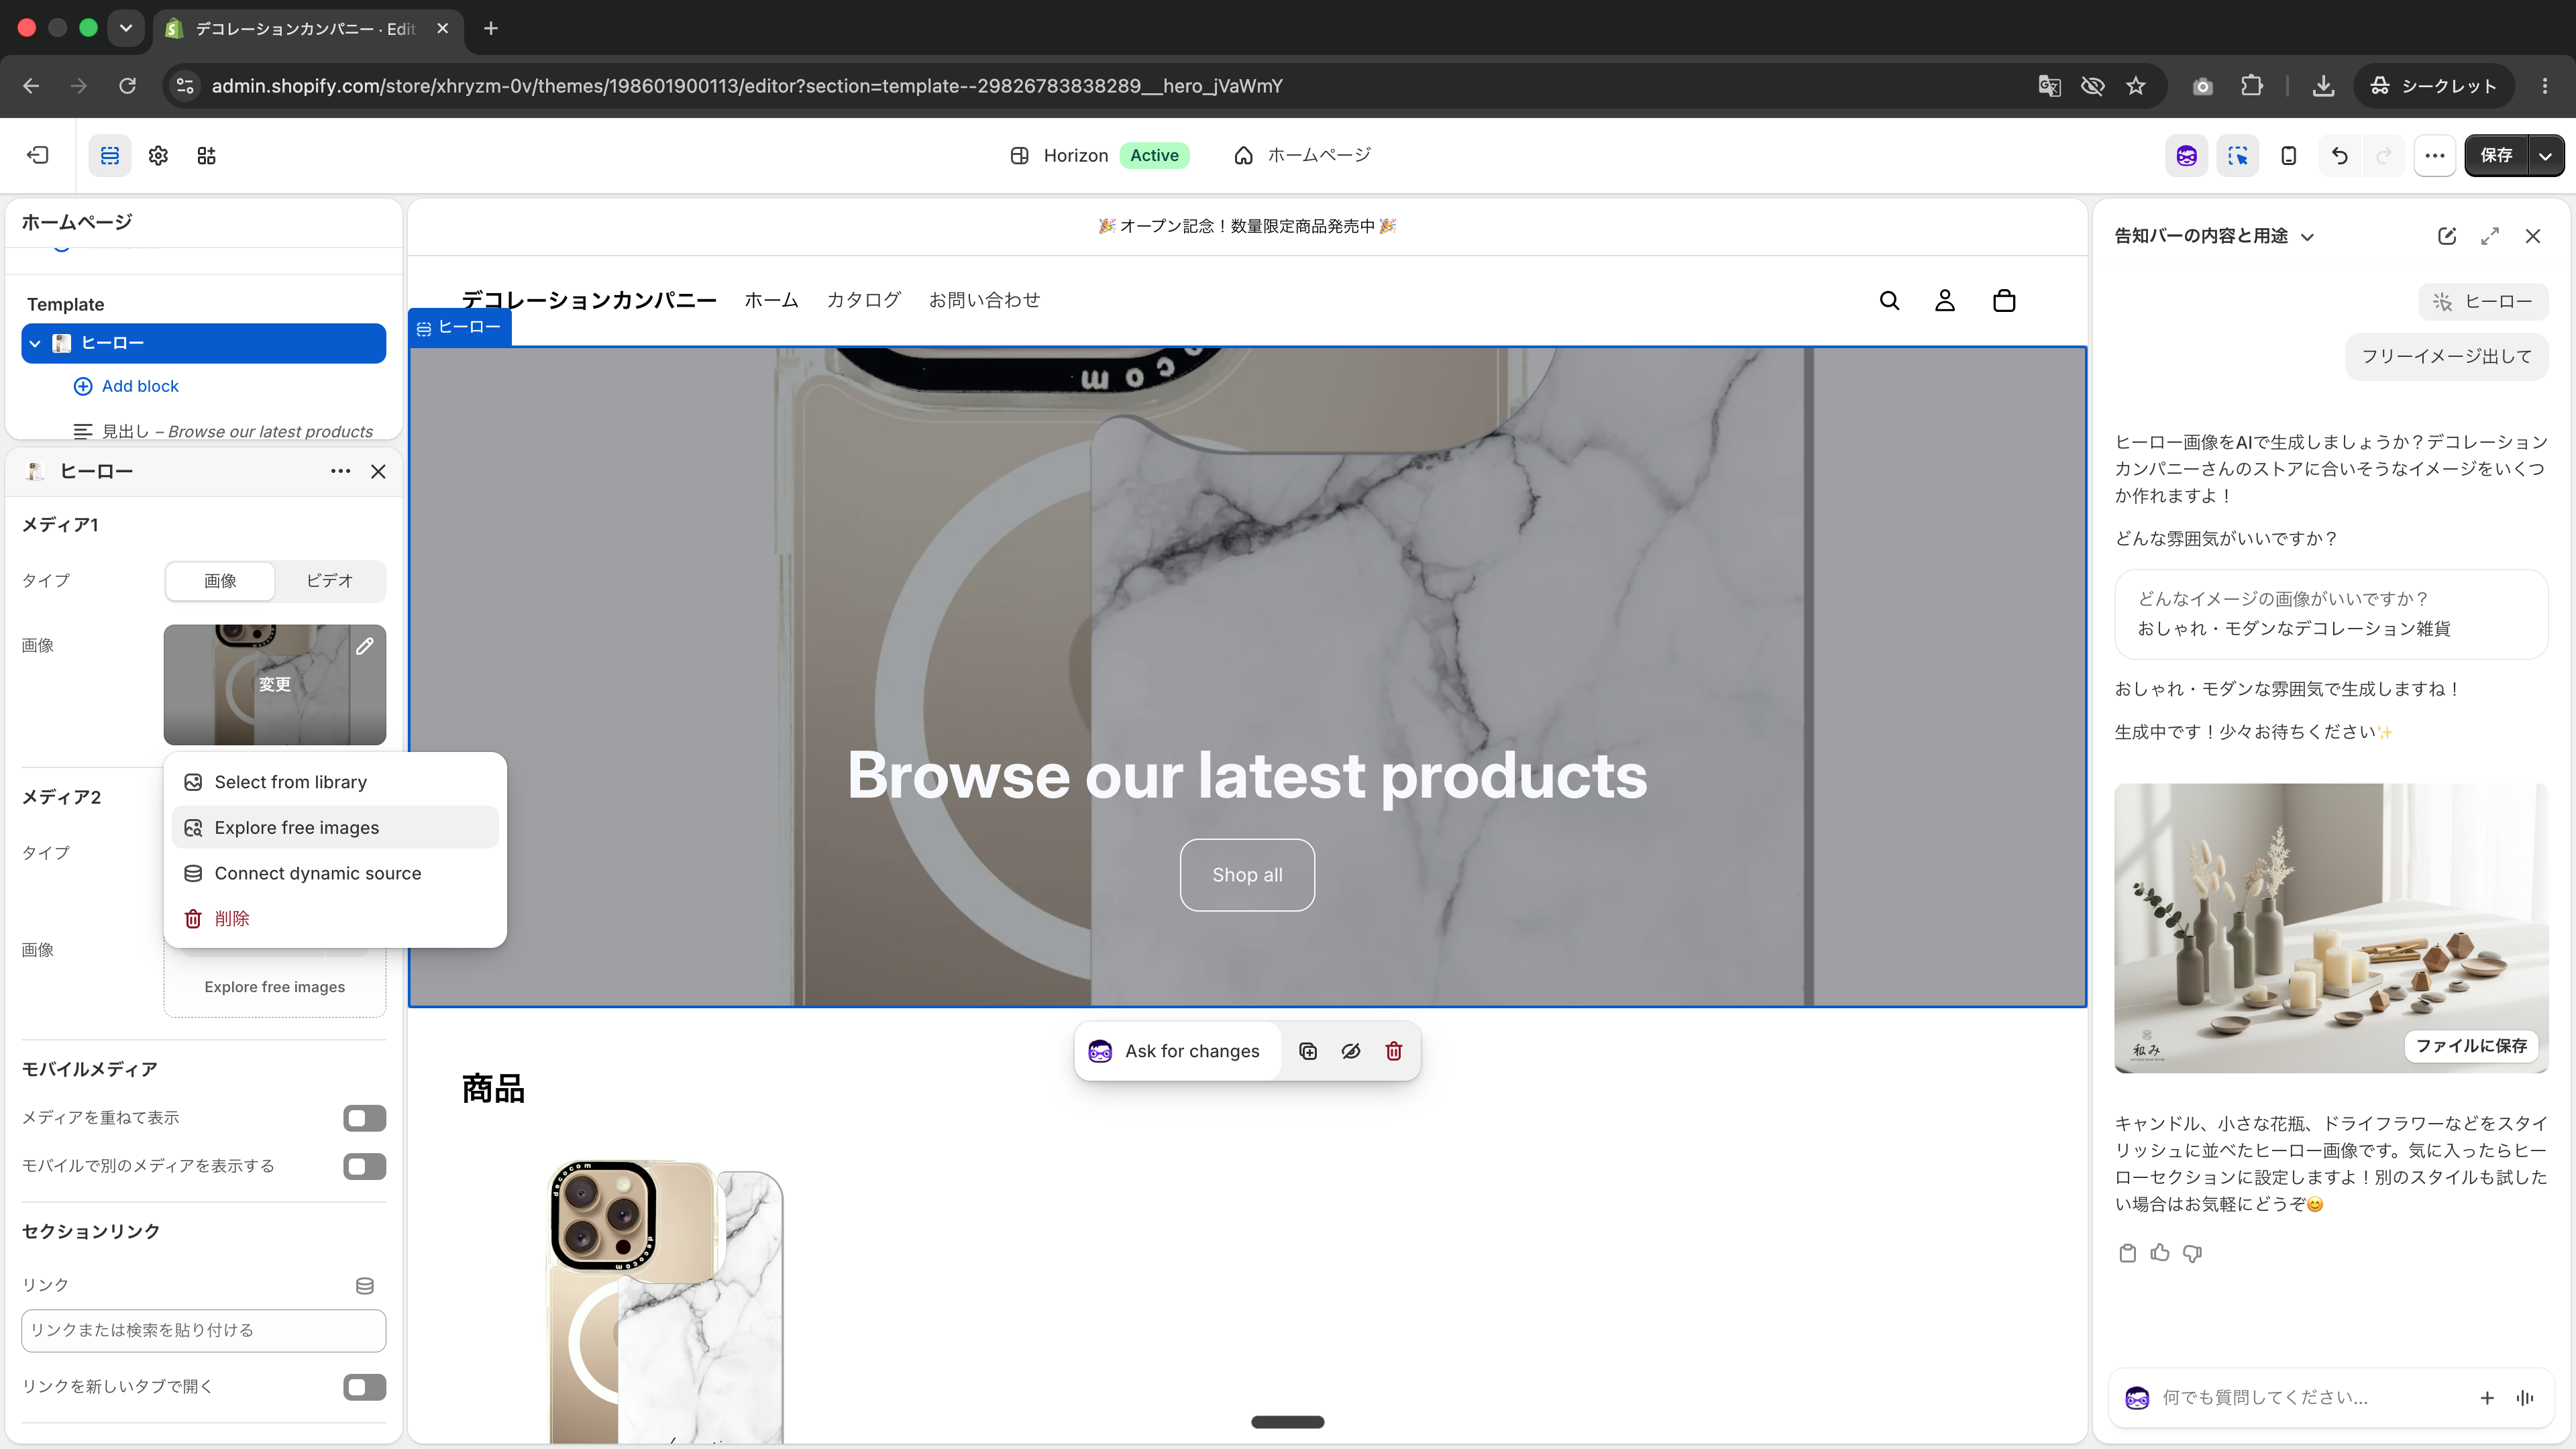
Task: Click the thumbs down feedback icon
Action: pos(2193,1253)
